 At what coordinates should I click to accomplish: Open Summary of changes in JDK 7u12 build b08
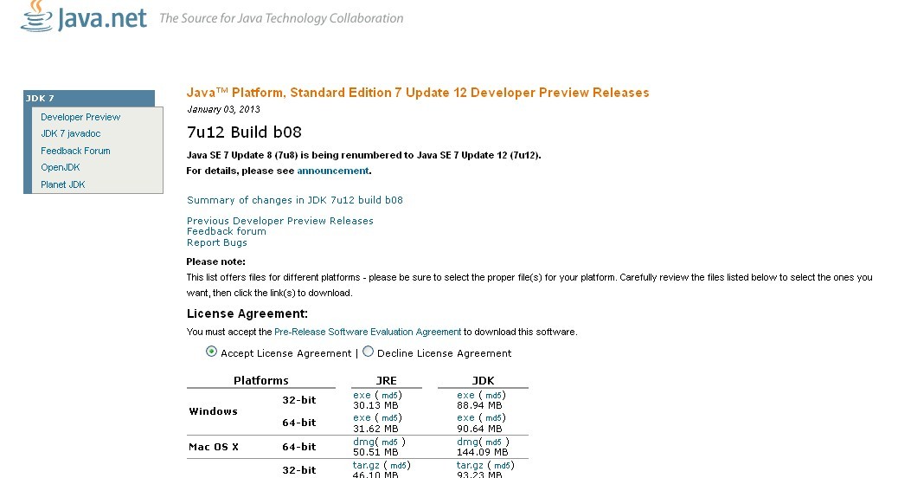coord(294,200)
